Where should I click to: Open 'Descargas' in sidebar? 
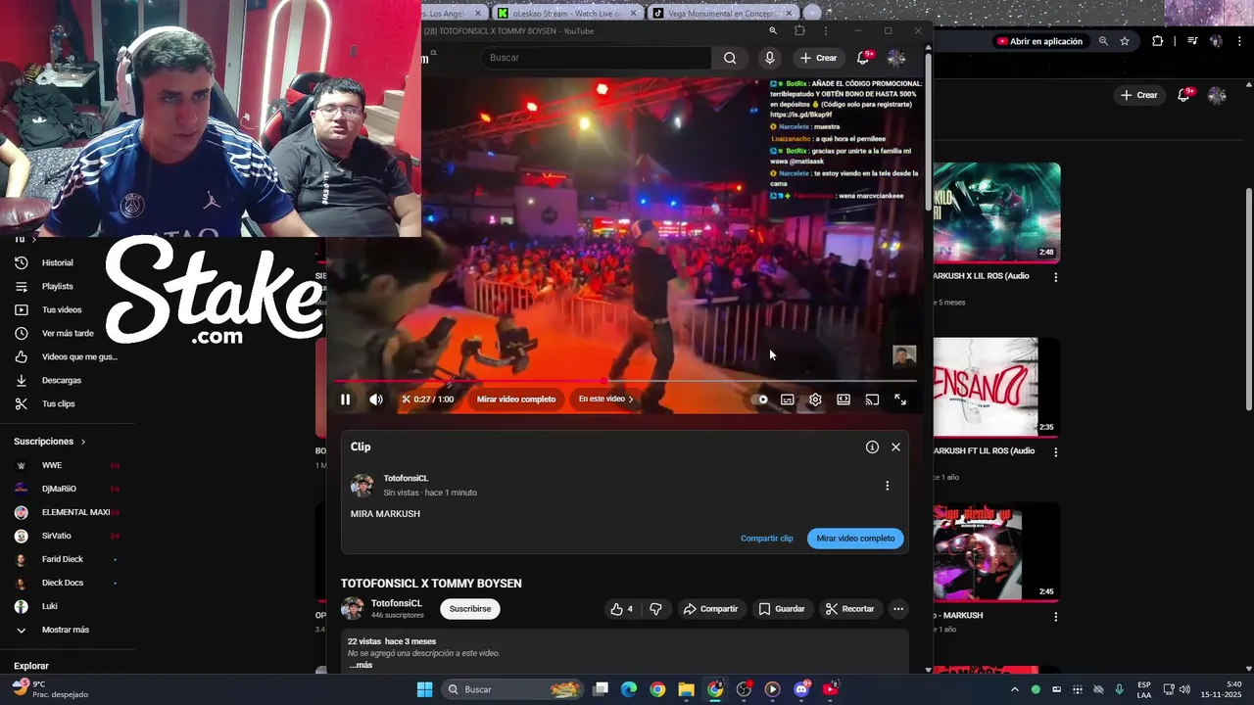[61, 380]
